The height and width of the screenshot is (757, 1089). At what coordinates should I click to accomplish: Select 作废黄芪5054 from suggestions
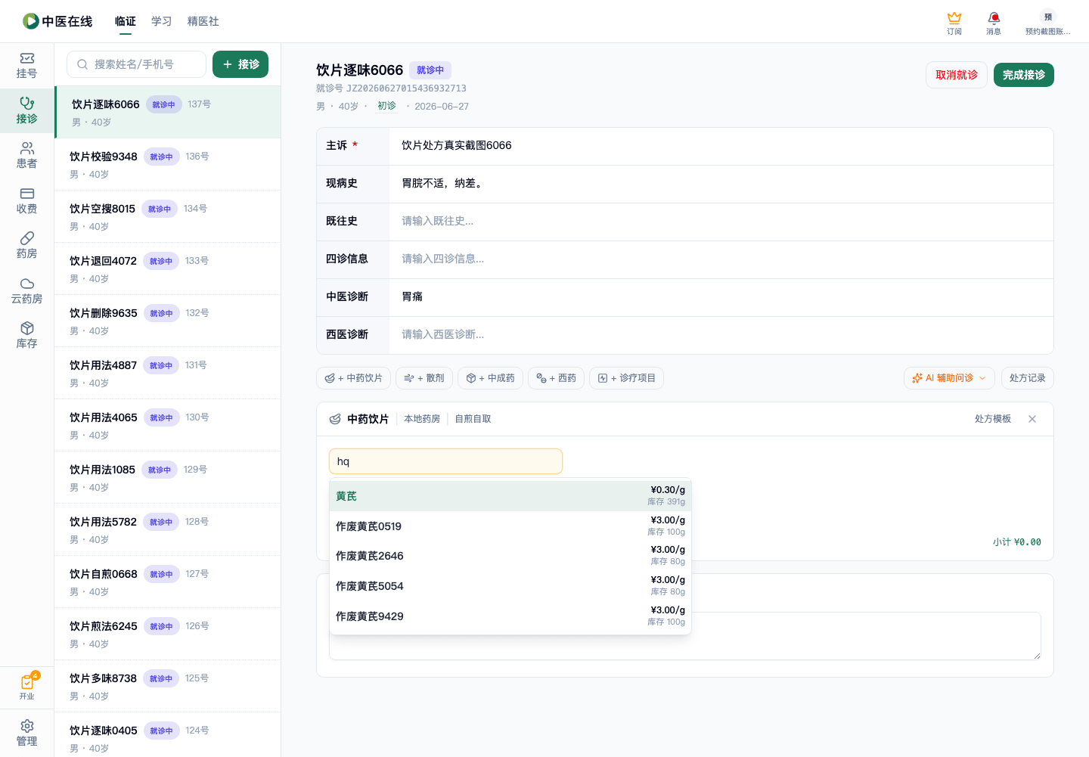click(510, 586)
